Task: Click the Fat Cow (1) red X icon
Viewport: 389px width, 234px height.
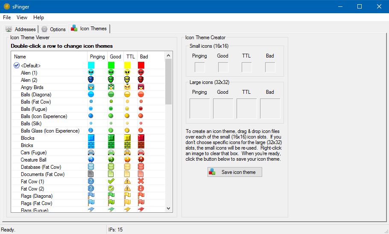Action: click(141, 181)
